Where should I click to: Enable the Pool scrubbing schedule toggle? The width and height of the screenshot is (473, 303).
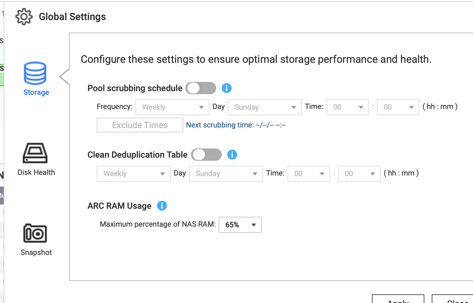(201, 88)
